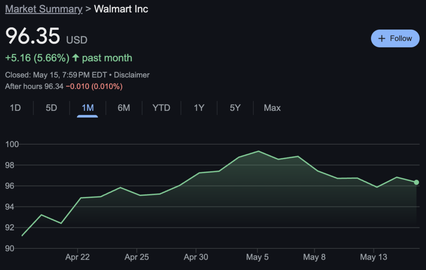This screenshot has width=426, height=270.
Task: Click the USD currency label
Action: [77, 40]
